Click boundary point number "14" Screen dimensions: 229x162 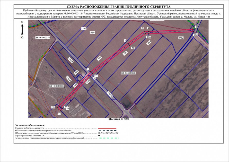click(x=59, y=114)
